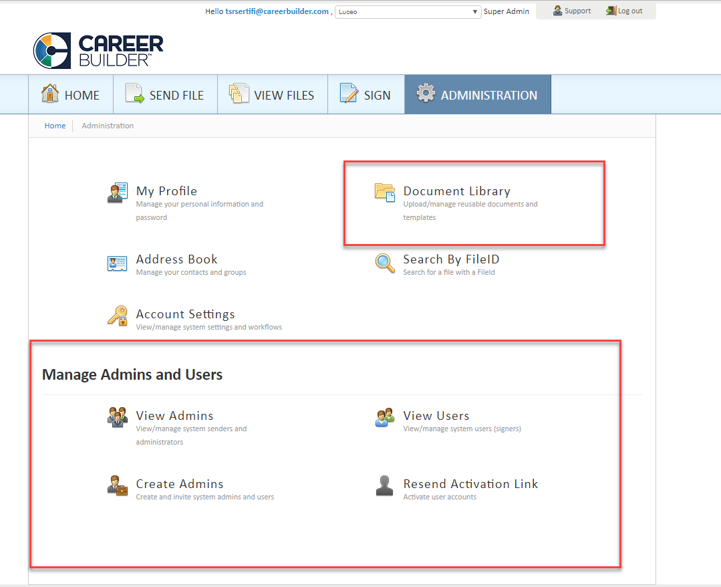Click the 'Search for a file with a FileId' text
The width and height of the screenshot is (721, 587).
click(x=449, y=272)
